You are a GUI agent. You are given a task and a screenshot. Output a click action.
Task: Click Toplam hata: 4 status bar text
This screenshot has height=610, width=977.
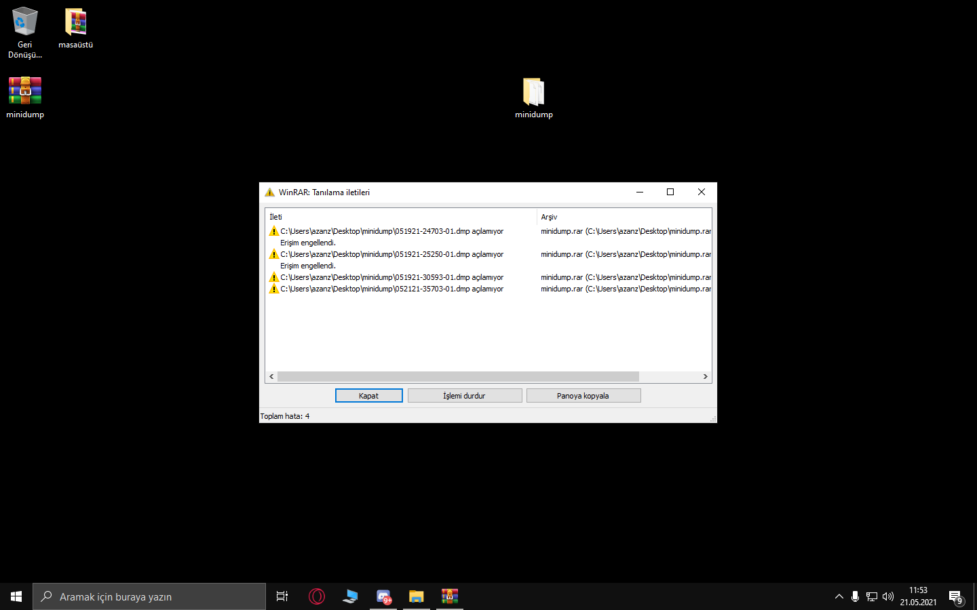pyautogui.click(x=285, y=416)
